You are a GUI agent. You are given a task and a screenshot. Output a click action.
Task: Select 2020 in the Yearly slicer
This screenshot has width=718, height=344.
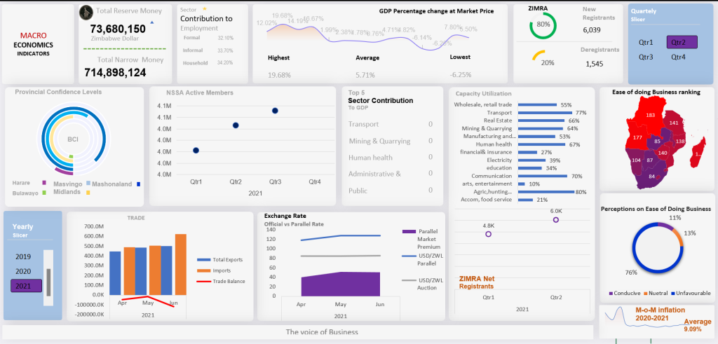[x=23, y=271]
